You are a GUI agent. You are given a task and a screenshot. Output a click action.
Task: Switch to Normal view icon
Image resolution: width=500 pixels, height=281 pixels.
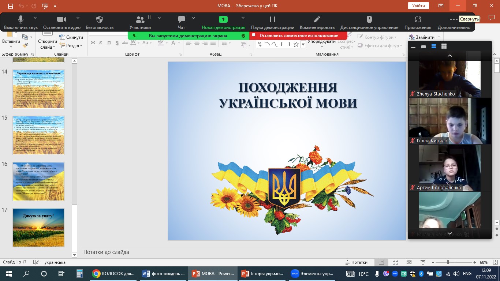pos(381,262)
